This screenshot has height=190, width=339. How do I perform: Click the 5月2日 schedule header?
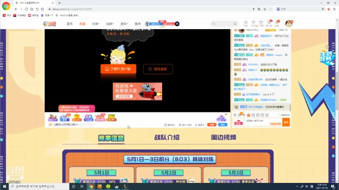[169, 173]
